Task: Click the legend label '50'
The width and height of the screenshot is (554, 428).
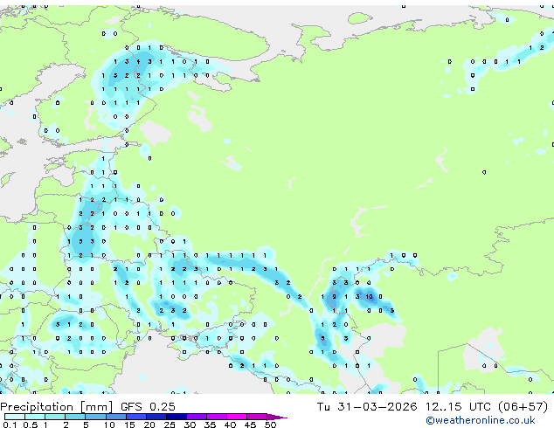Action: 270,425
